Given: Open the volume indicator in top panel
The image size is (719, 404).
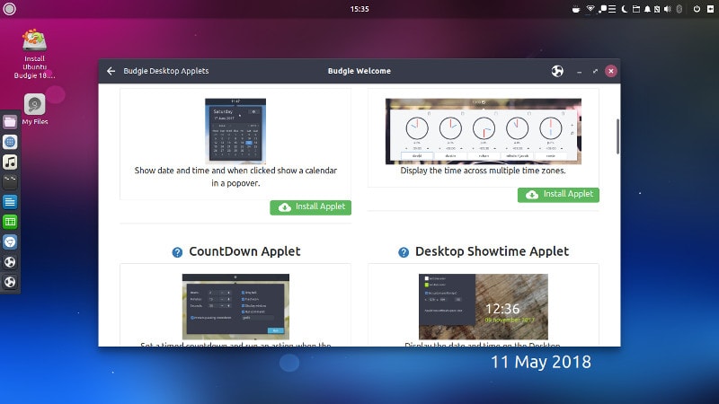Looking at the screenshot, I should (668, 9).
